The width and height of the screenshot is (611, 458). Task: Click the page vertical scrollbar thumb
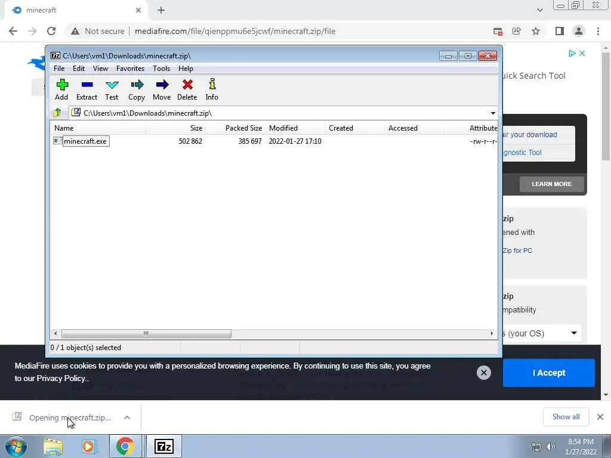[606, 106]
